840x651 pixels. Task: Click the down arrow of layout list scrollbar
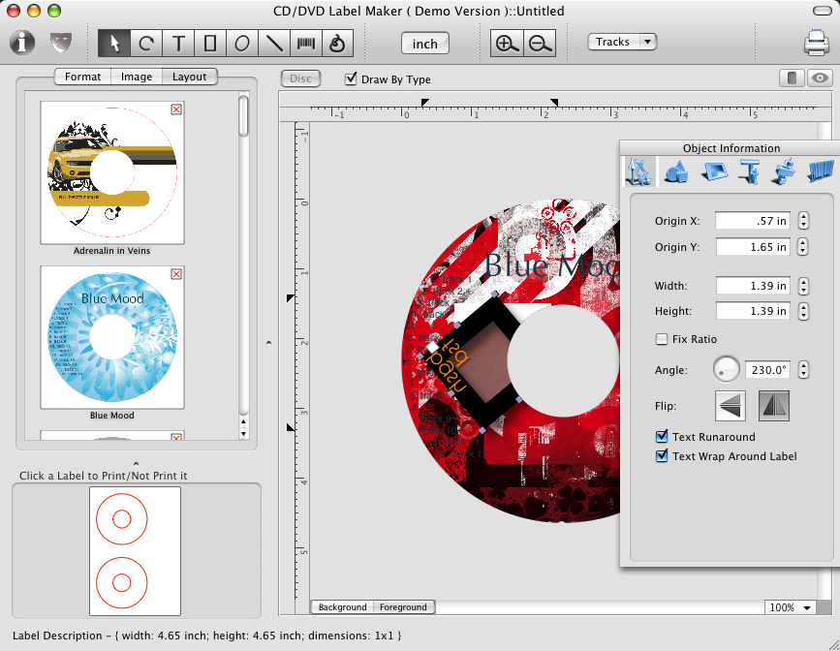tap(244, 434)
